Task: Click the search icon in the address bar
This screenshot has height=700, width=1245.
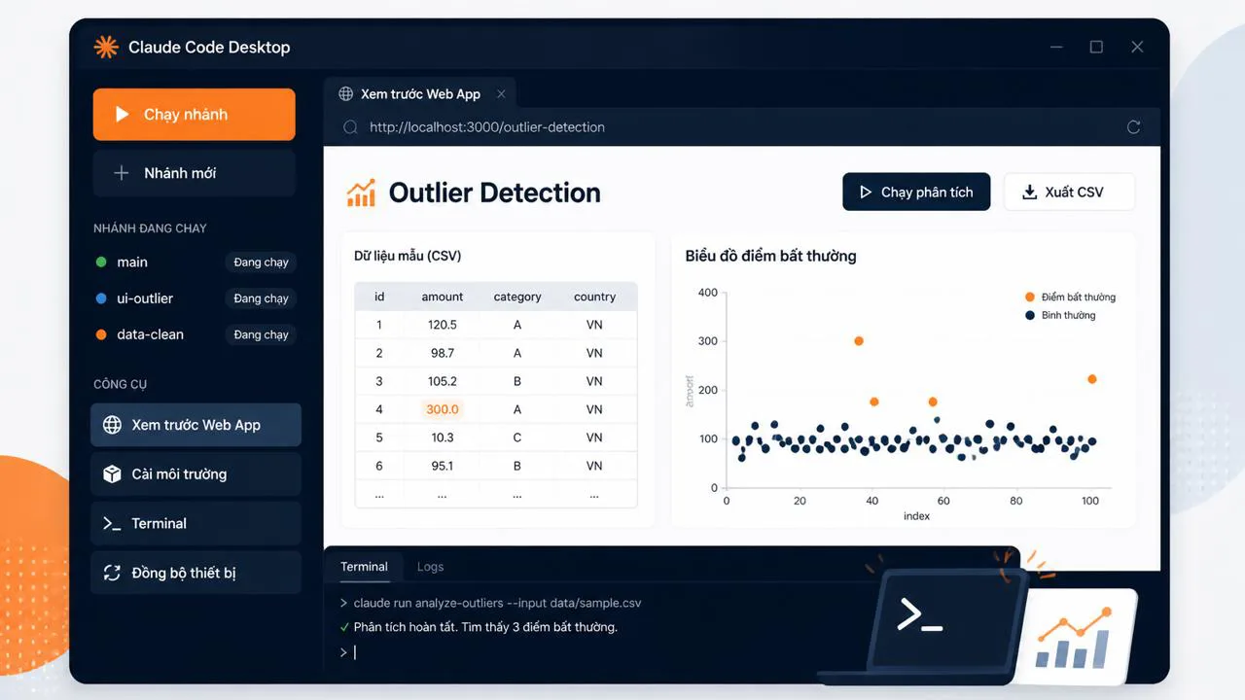Action: click(x=351, y=127)
